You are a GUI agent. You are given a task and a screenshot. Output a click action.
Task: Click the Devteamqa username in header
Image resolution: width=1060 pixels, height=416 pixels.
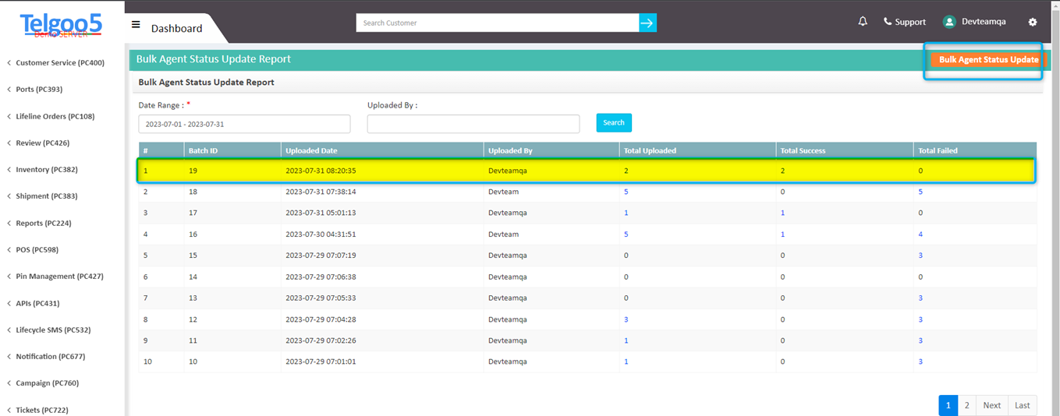click(984, 22)
